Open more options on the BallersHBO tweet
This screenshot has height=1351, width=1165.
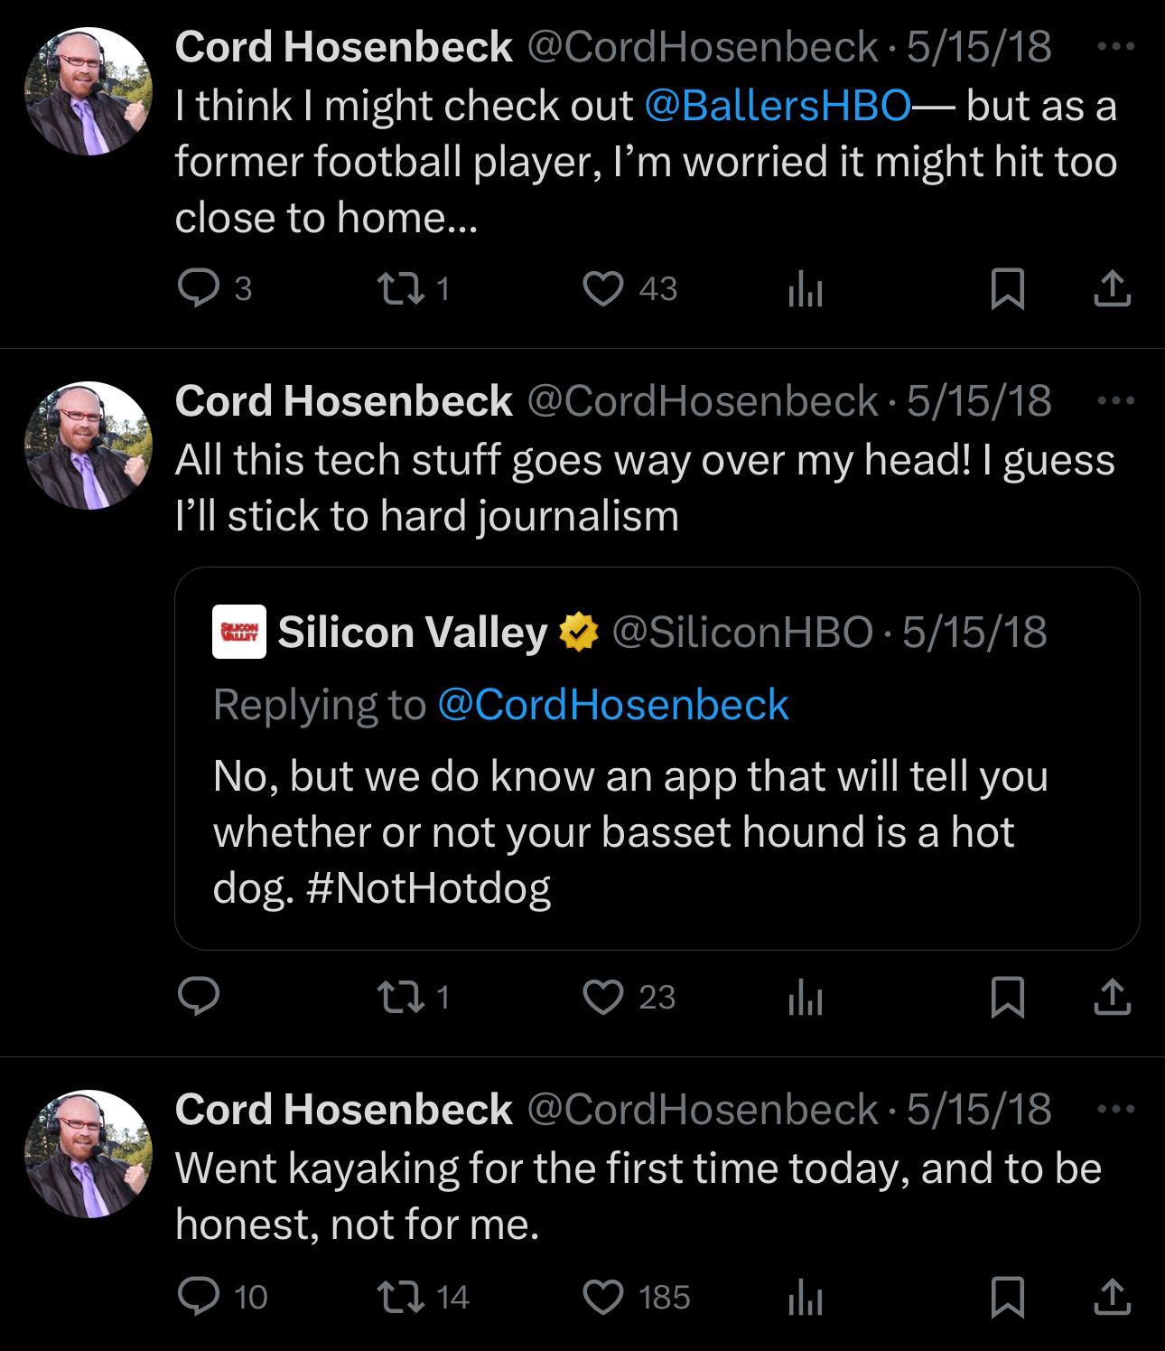pyautogui.click(x=1115, y=47)
